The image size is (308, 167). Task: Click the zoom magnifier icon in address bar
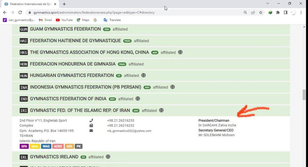coord(245,13)
